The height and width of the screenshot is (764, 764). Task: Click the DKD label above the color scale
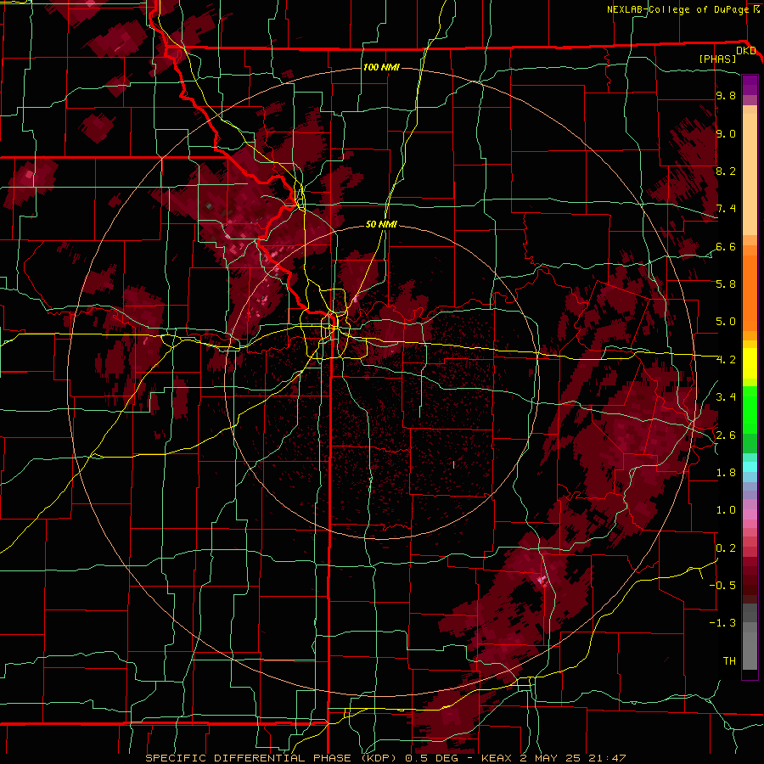(745, 51)
